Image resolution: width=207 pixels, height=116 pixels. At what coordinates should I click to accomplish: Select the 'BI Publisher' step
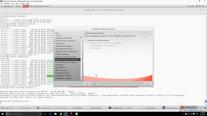60,65
